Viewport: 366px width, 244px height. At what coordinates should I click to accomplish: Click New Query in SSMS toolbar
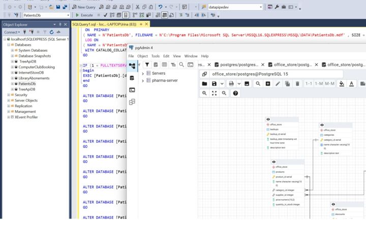click(84, 7)
